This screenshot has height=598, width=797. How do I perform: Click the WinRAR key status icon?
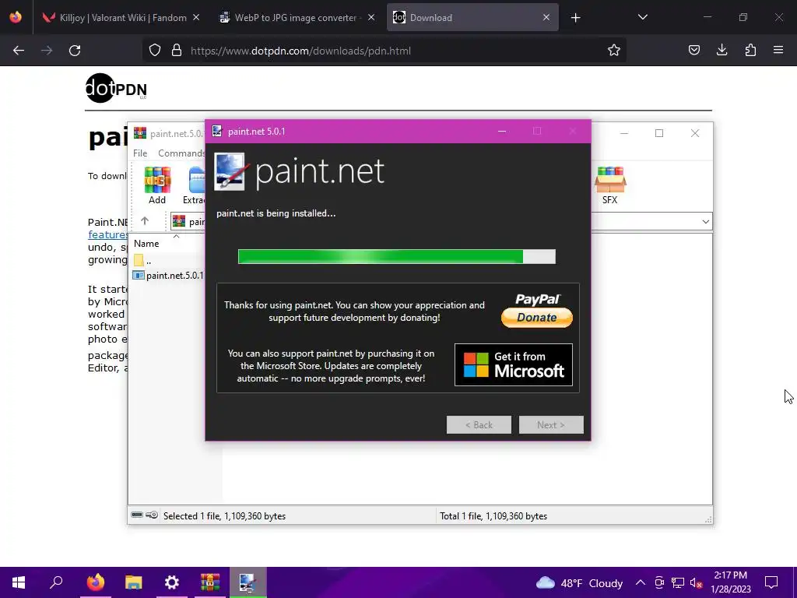152,515
